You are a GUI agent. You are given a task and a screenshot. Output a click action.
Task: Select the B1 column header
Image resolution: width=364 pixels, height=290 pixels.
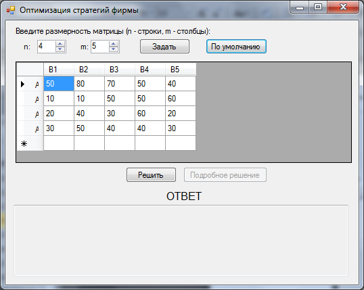click(x=59, y=70)
